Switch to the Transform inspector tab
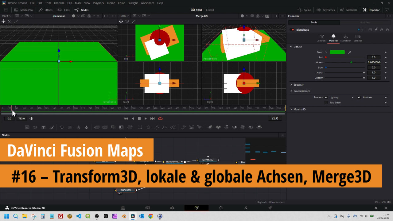 [345, 38]
